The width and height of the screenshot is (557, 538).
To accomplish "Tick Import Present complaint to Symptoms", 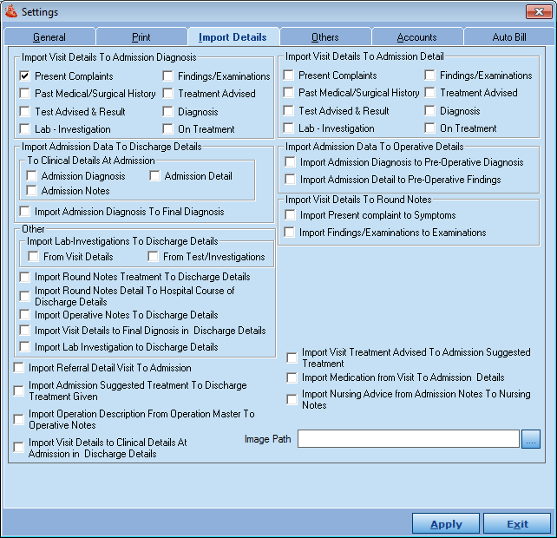I will pos(290,215).
